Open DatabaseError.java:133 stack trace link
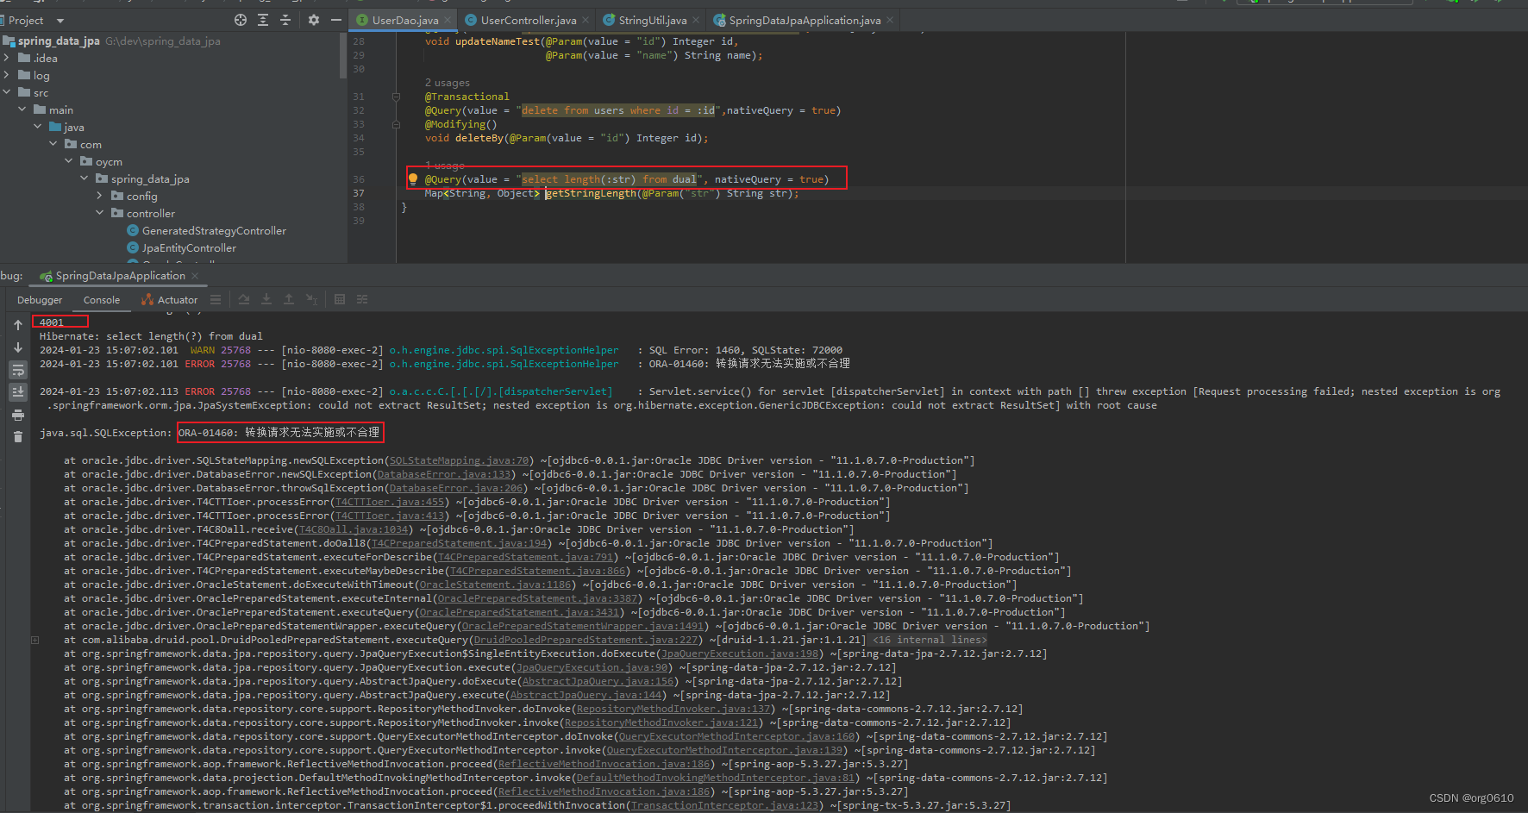Screen dimensions: 1528x813 pyautogui.click(x=444, y=474)
